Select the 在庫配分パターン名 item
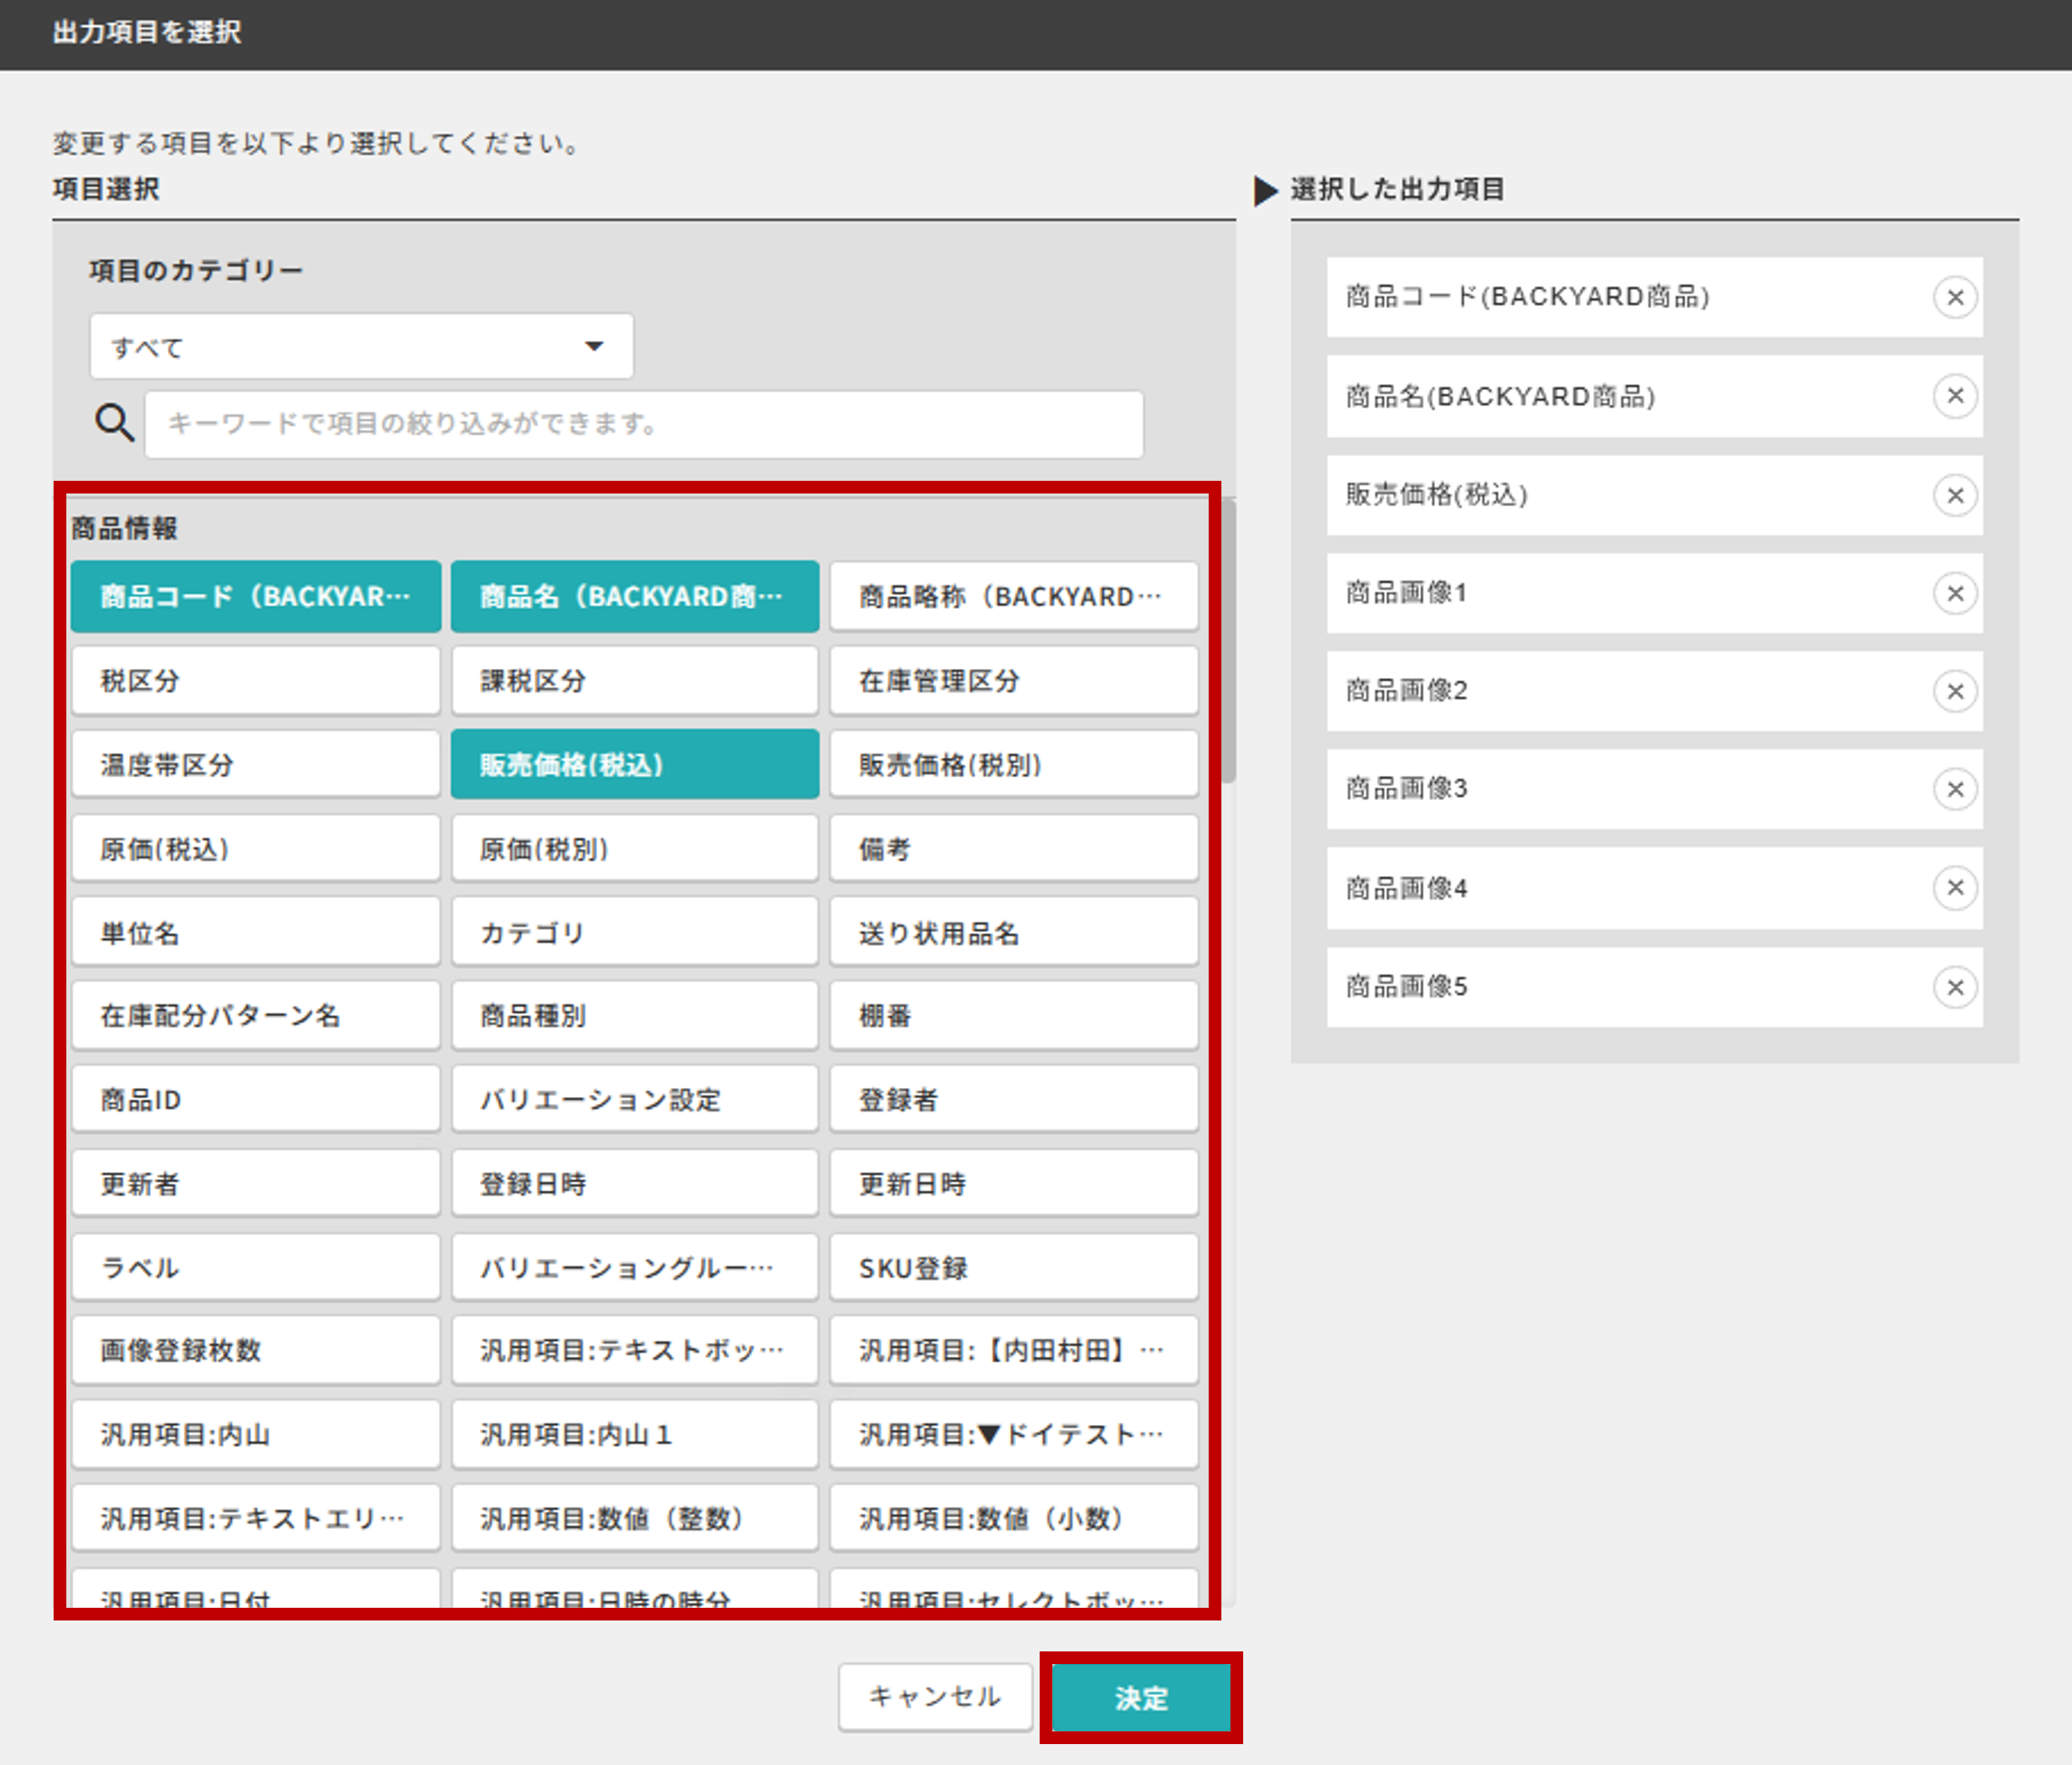 [x=256, y=1016]
